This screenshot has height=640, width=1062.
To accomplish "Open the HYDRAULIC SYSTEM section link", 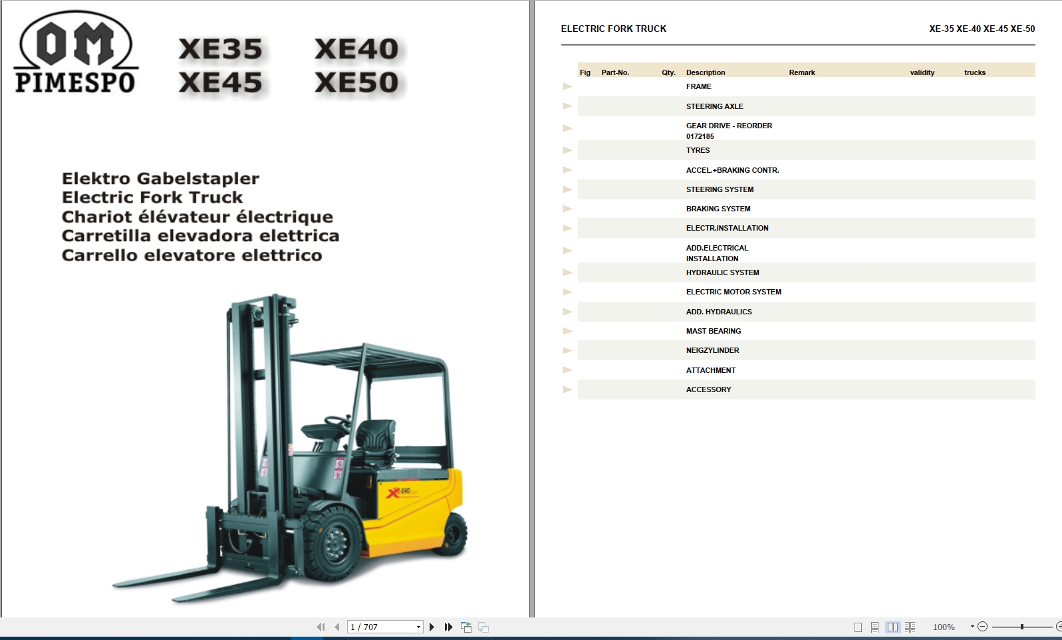I will tap(722, 272).
